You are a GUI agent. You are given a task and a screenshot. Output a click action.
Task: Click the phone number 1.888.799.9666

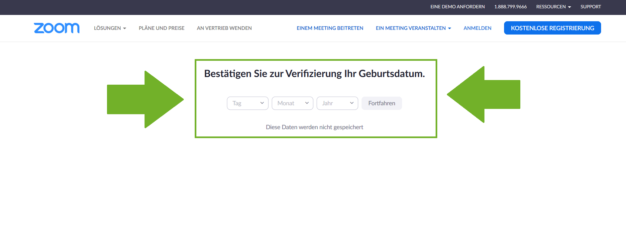pos(510,7)
